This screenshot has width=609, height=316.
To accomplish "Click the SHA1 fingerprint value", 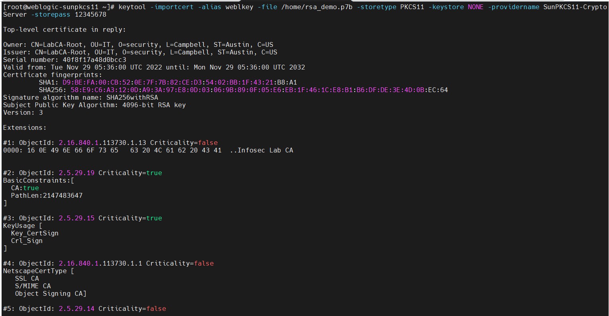I will click(x=180, y=83).
